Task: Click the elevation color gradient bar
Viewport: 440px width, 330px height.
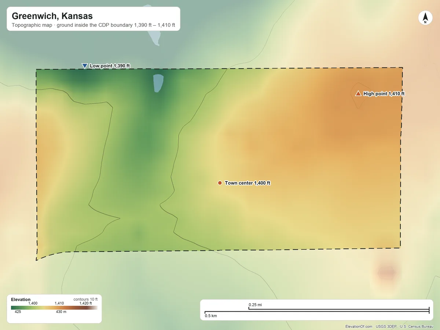Action: tap(54, 308)
